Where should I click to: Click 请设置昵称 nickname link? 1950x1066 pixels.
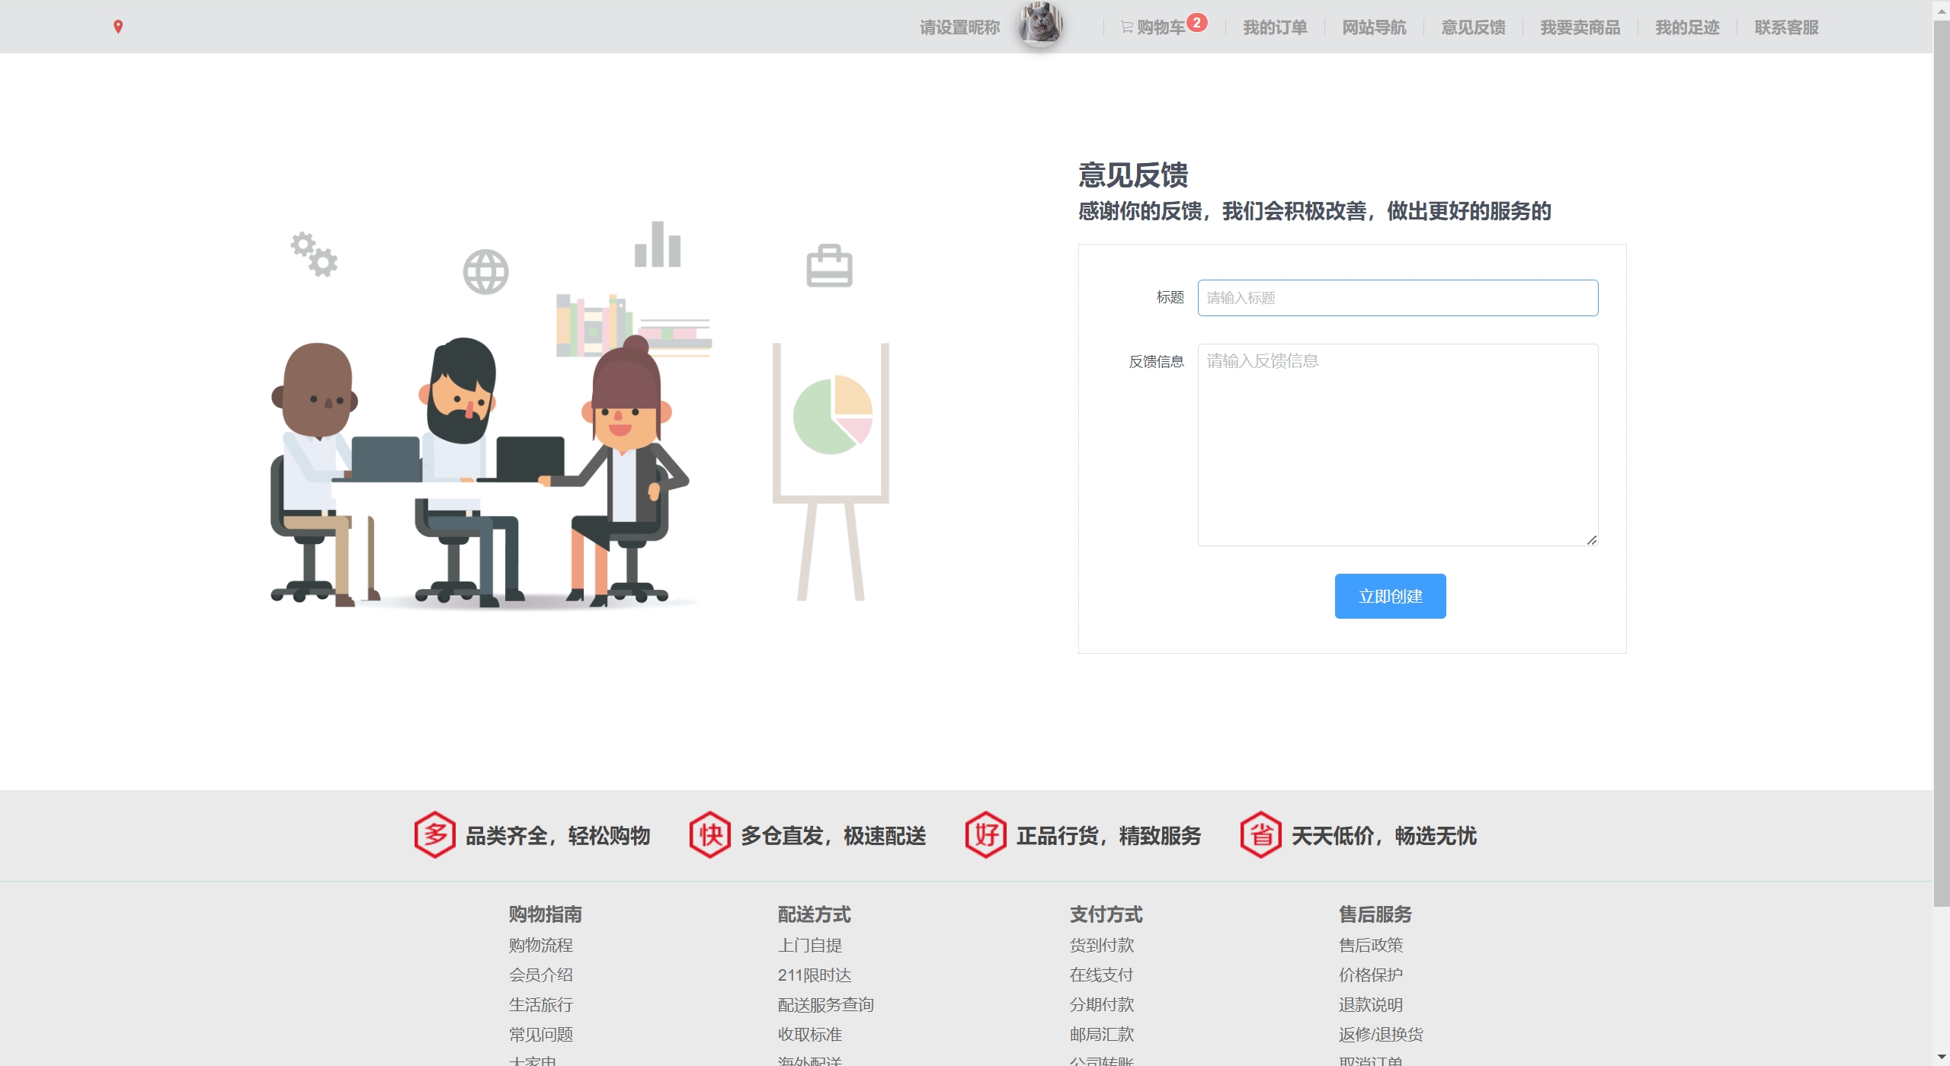pos(959,27)
